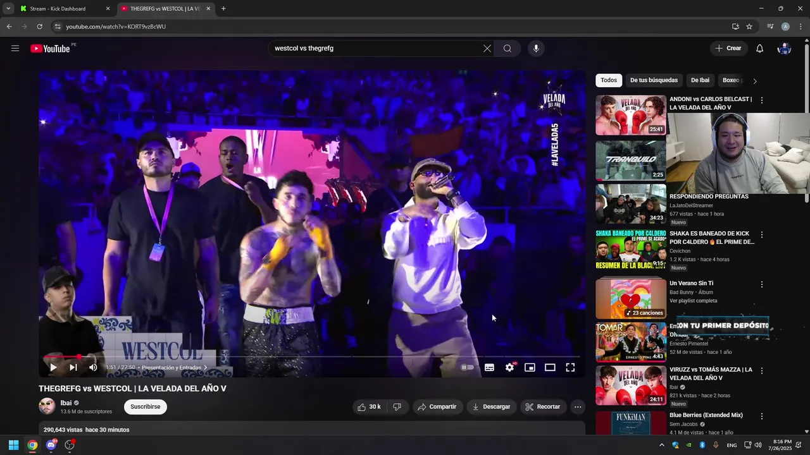Open the tab search dropdown
This screenshot has height=455, width=810.
click(x=8, y=9)
